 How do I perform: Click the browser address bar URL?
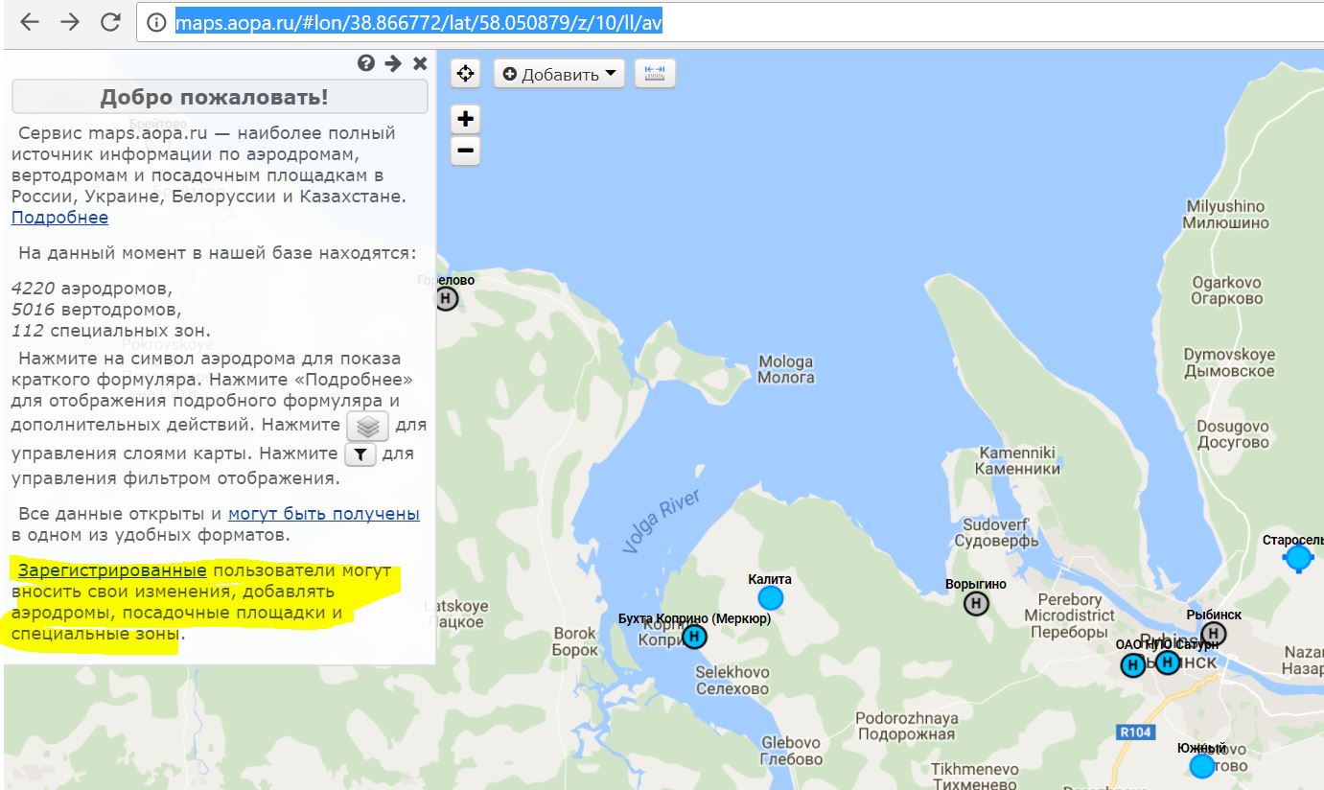pyautogui.click(x=418, y=22)
